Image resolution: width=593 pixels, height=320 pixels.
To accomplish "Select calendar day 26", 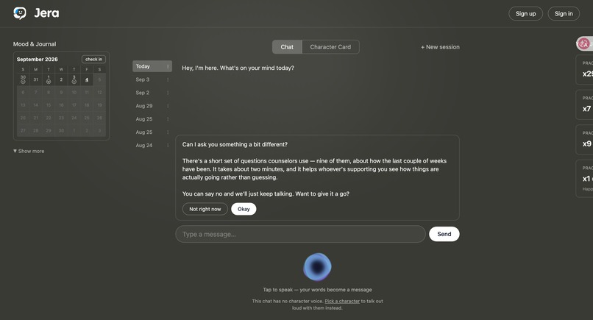I will point(99,118).
